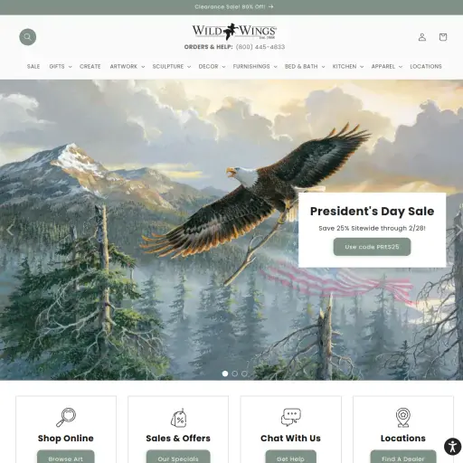Click the Chat With Us bubble icon
The width and height of the screenshot is (463, 463).
click(x=290, y=417)
